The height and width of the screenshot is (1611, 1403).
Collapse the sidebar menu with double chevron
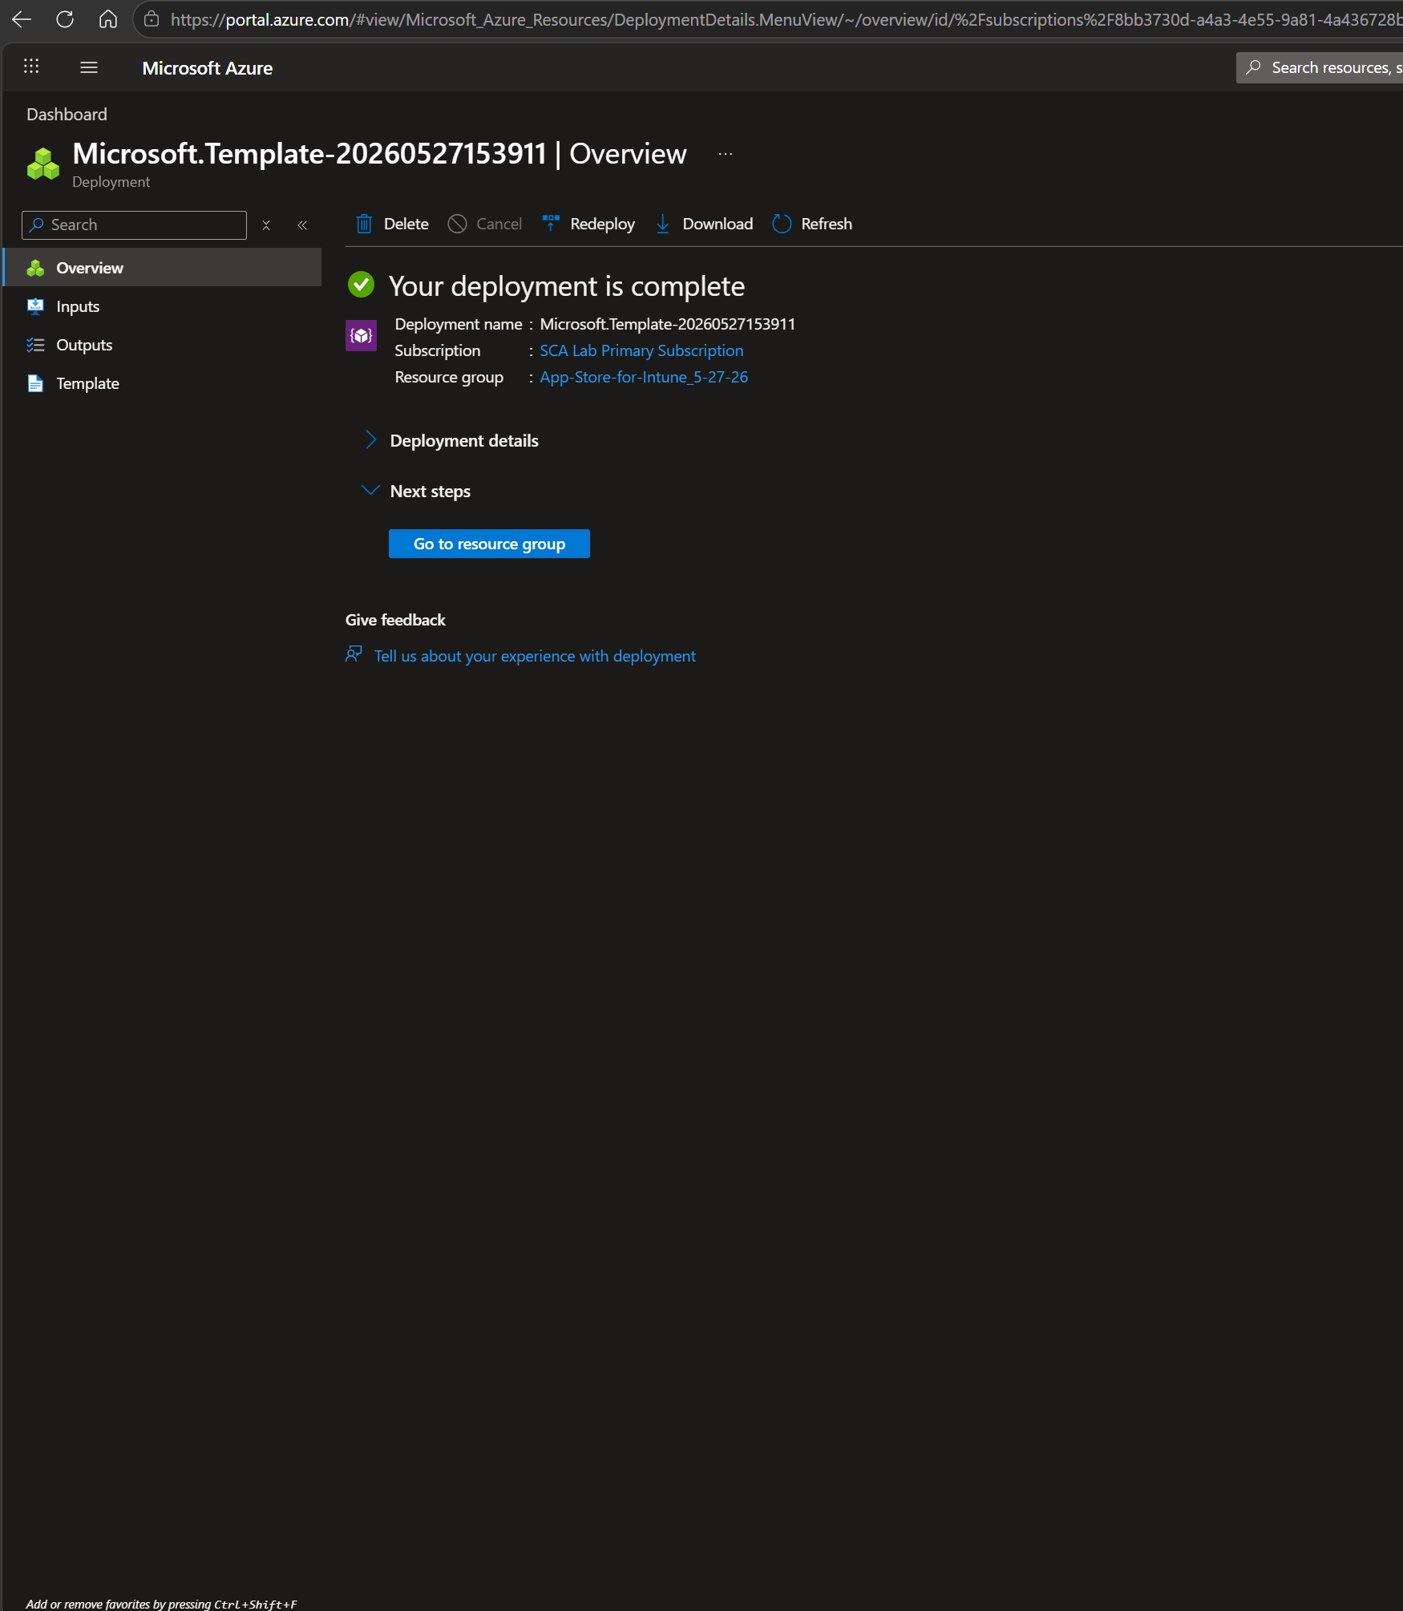(302, 225)
